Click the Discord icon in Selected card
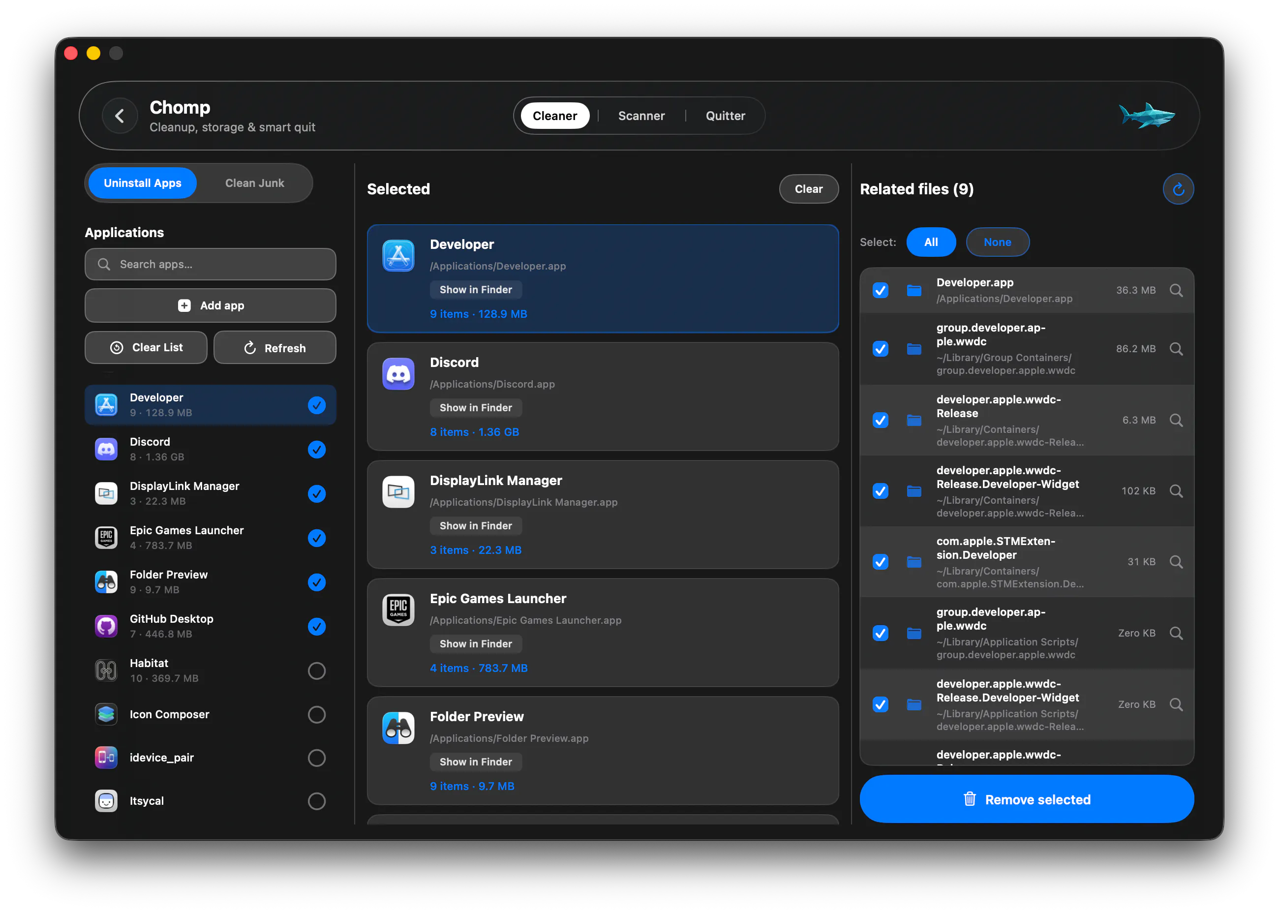The width and height of the screenshot is (1279, 913). (x=398, y=374)
